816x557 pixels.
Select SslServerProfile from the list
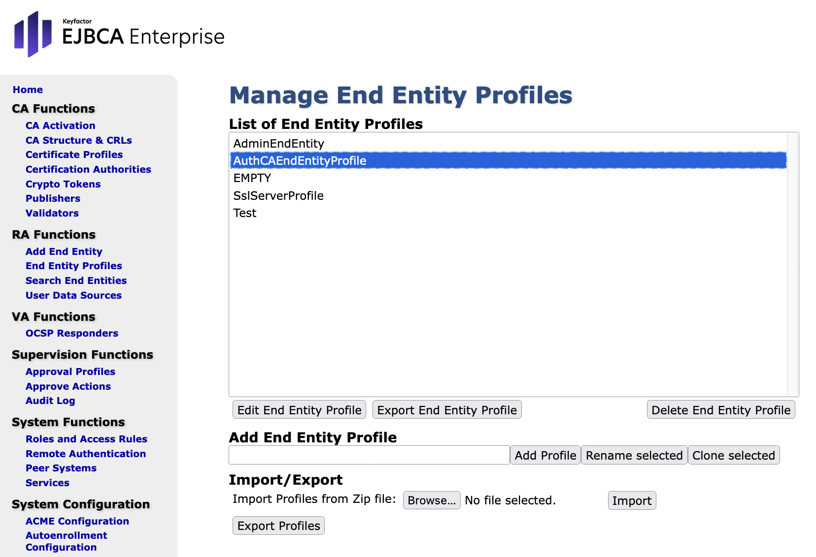(x=278, y=196)
